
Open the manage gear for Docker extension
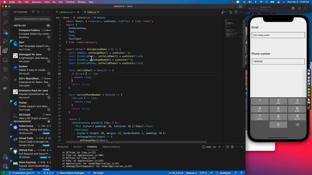tap(49, 73)
